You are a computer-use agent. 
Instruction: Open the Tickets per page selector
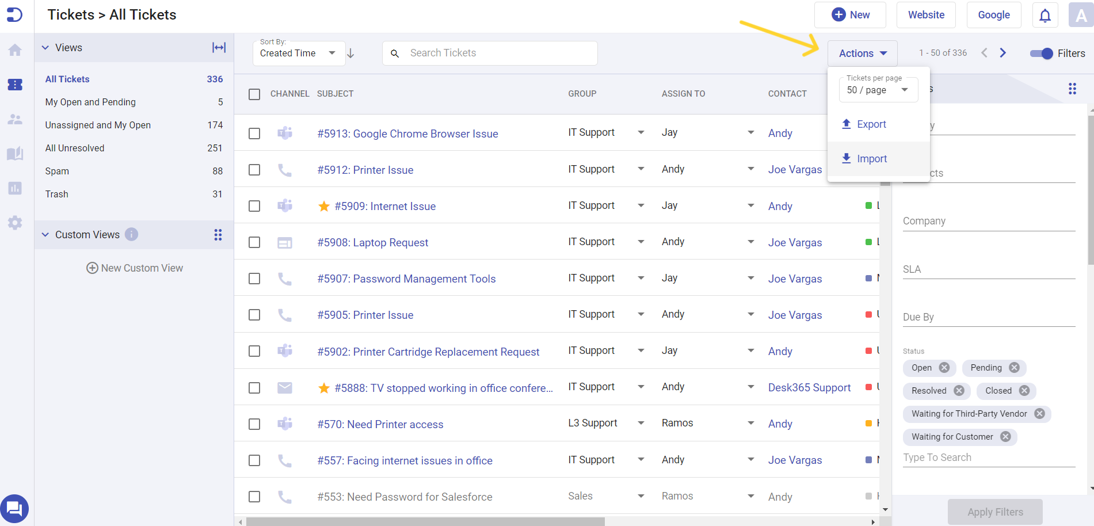(878, 90)
